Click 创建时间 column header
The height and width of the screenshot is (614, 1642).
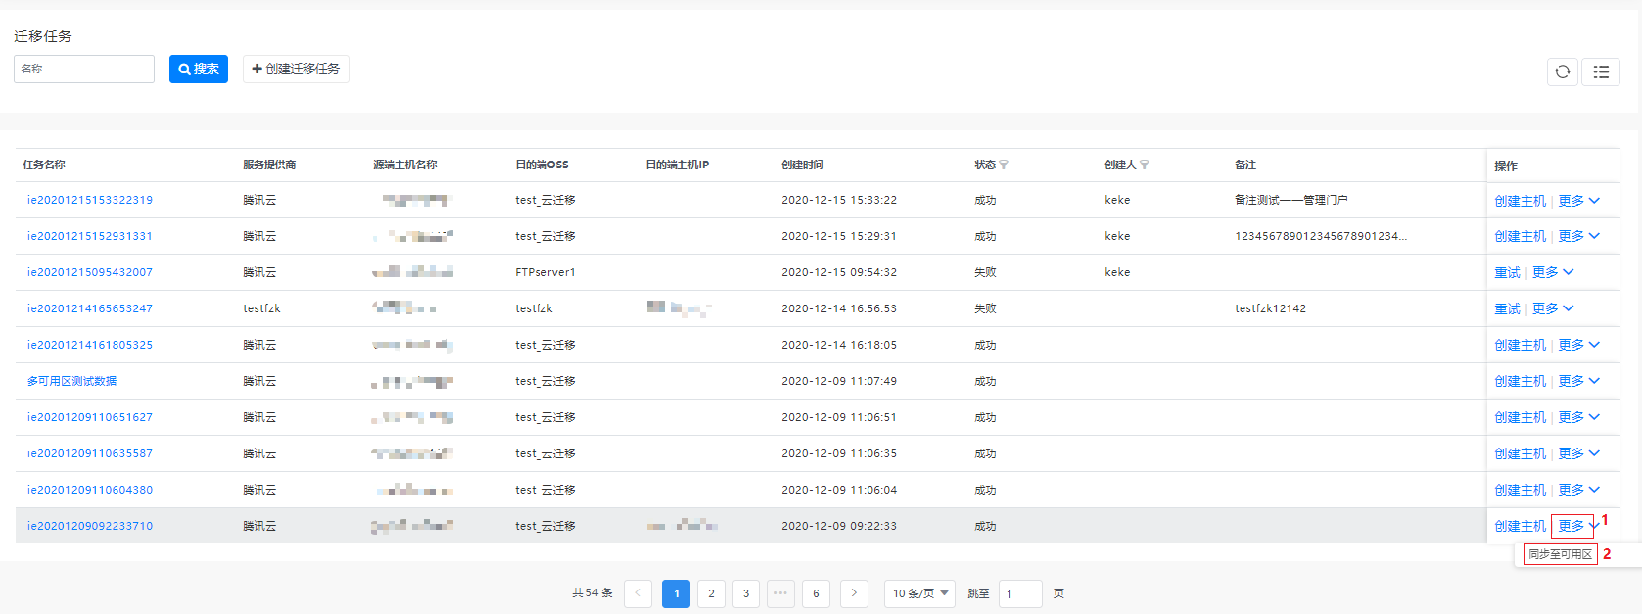coord(803,165)
